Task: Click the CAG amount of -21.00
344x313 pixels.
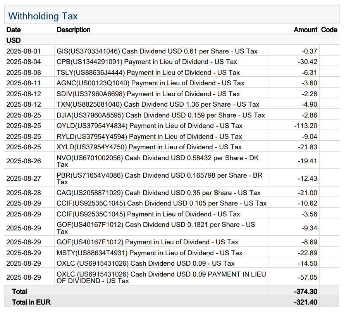Action: (308, 193)
